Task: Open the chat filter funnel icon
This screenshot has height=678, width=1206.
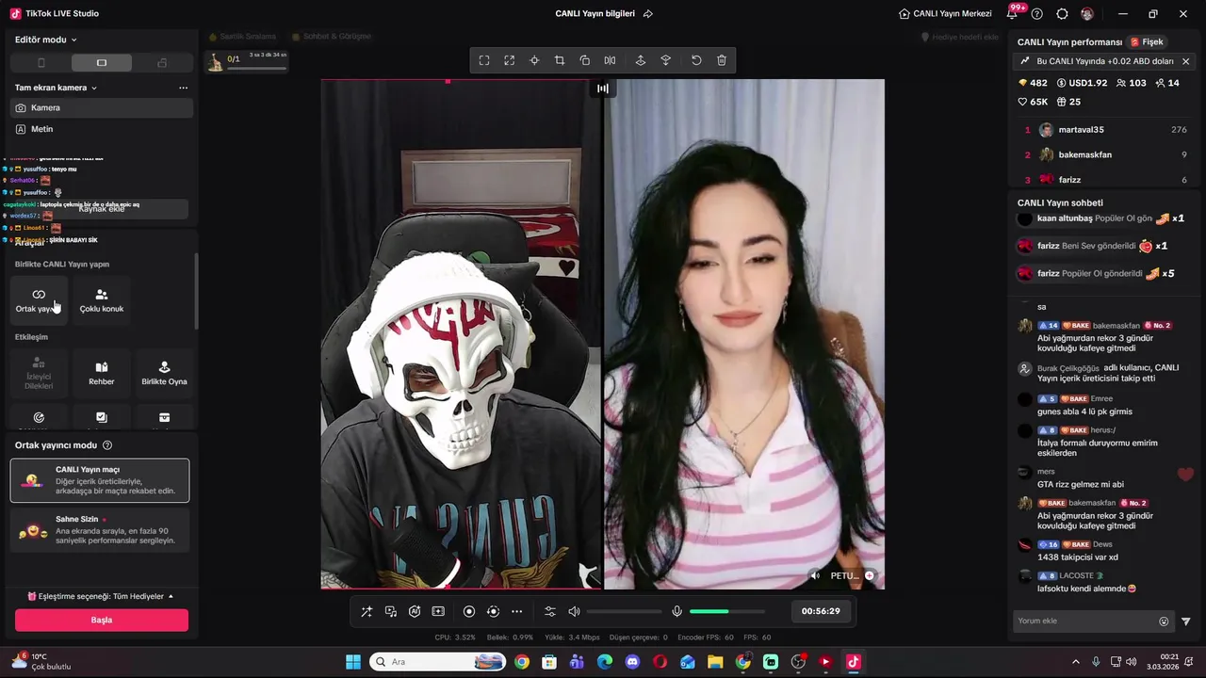Action: click(x=1186, y=621)
